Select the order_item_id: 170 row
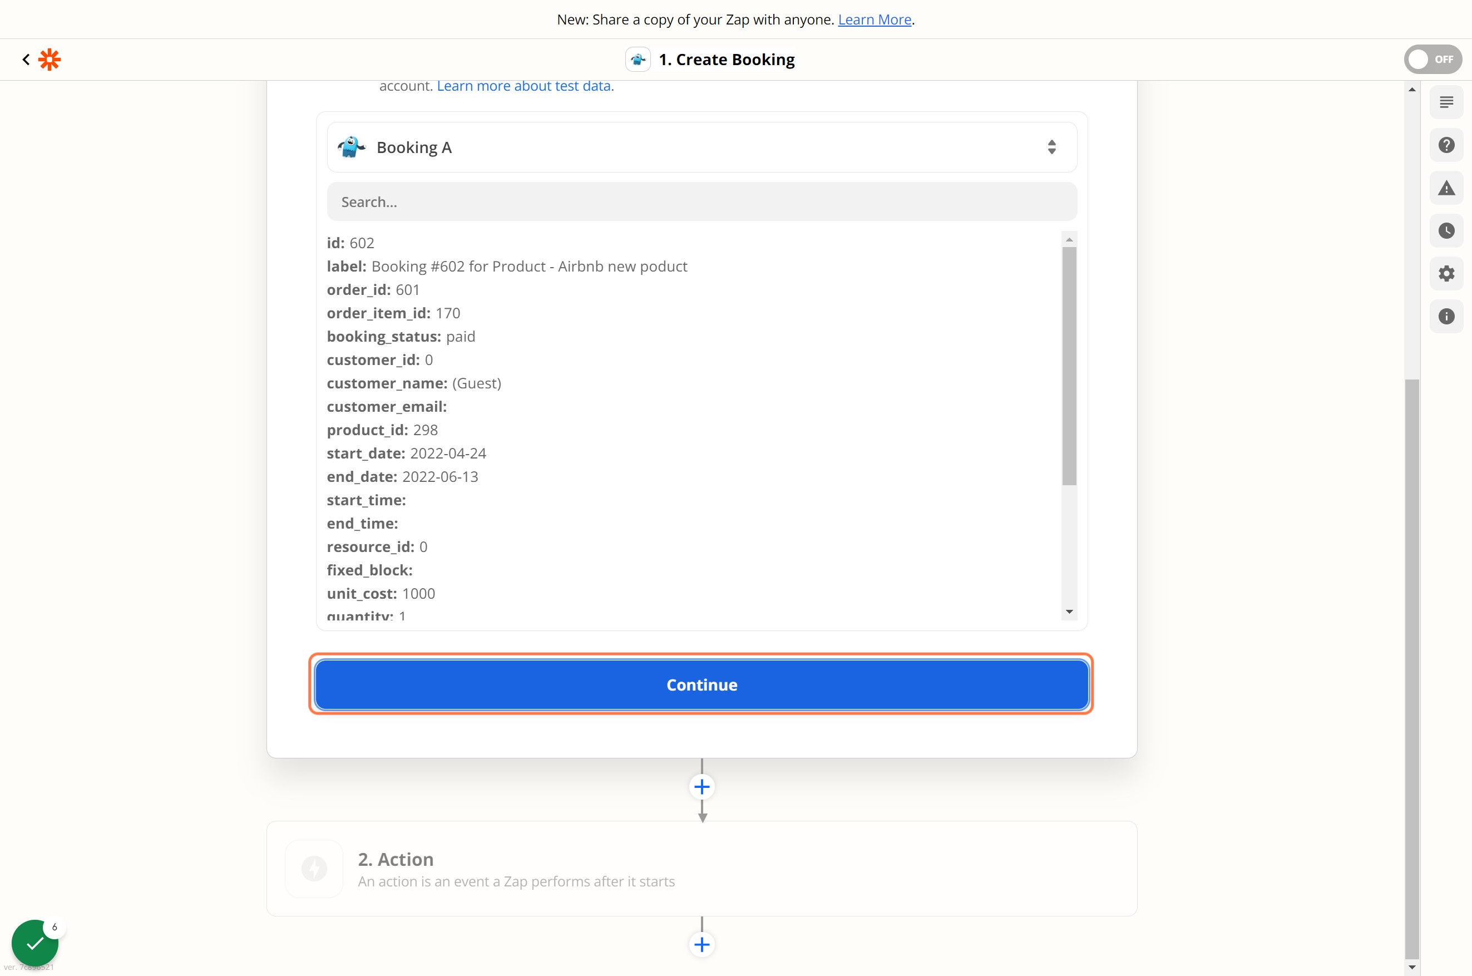 (394, 313)
